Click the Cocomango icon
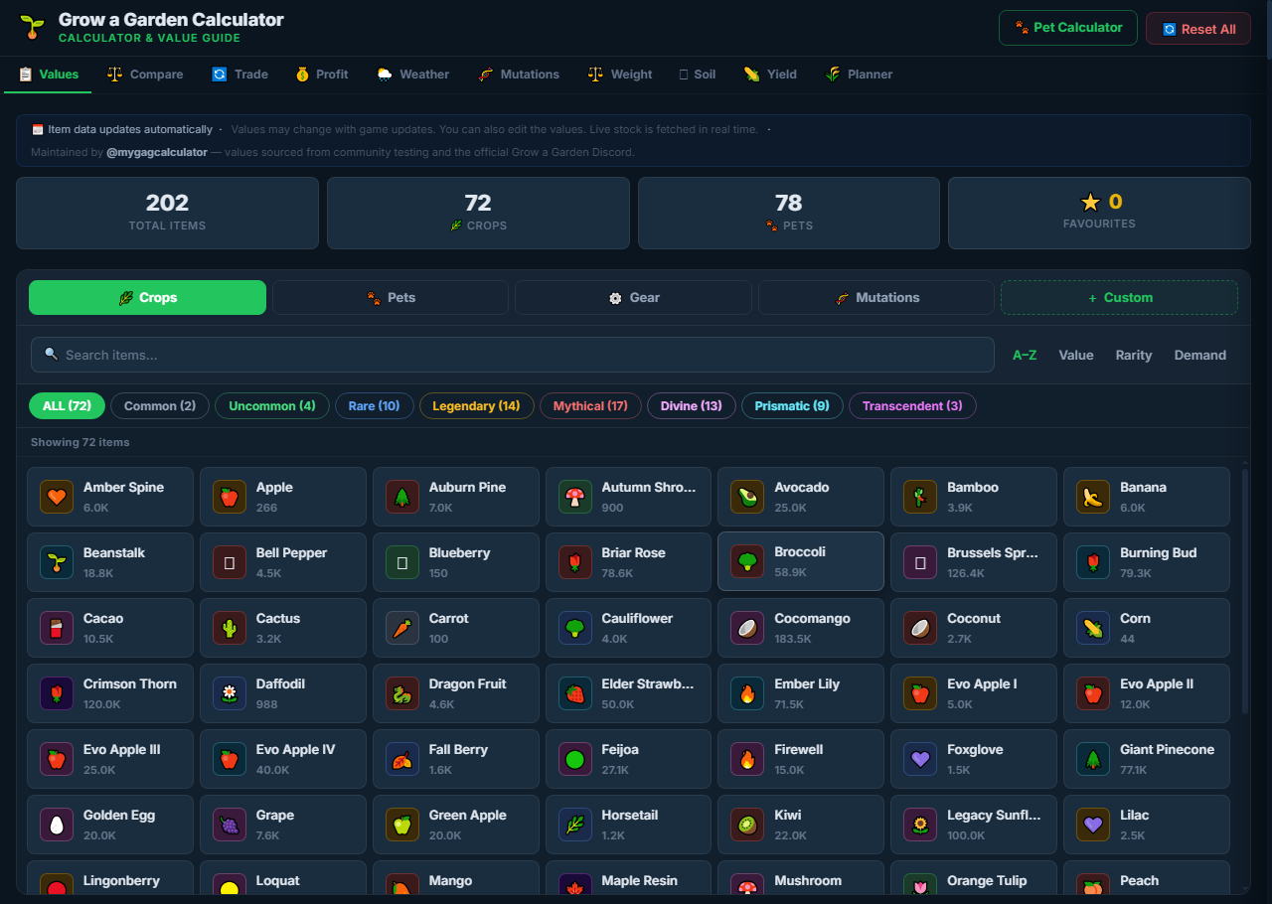 tap(747, 628)
